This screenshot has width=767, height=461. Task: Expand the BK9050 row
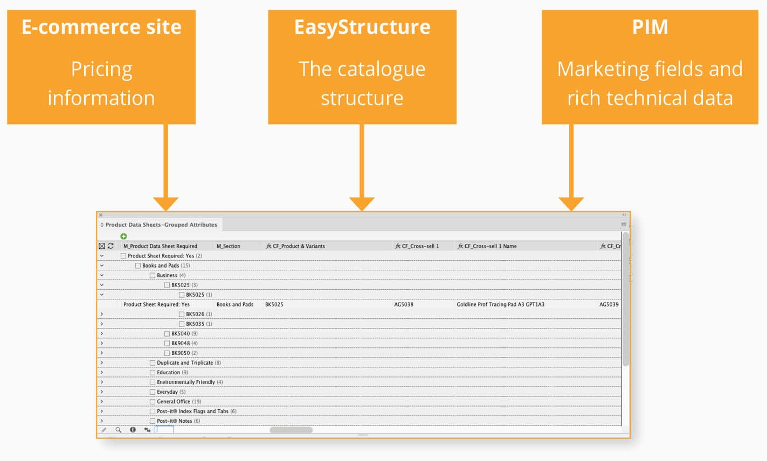pos(102,353)
